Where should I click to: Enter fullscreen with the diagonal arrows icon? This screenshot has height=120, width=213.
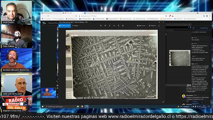(x=163, y=102)
